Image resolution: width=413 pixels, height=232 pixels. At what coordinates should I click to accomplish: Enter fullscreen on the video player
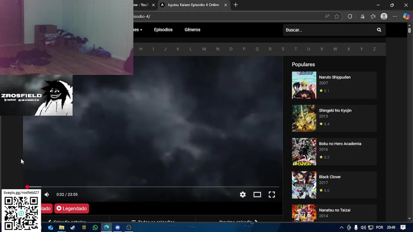click(x=272, y=194)
